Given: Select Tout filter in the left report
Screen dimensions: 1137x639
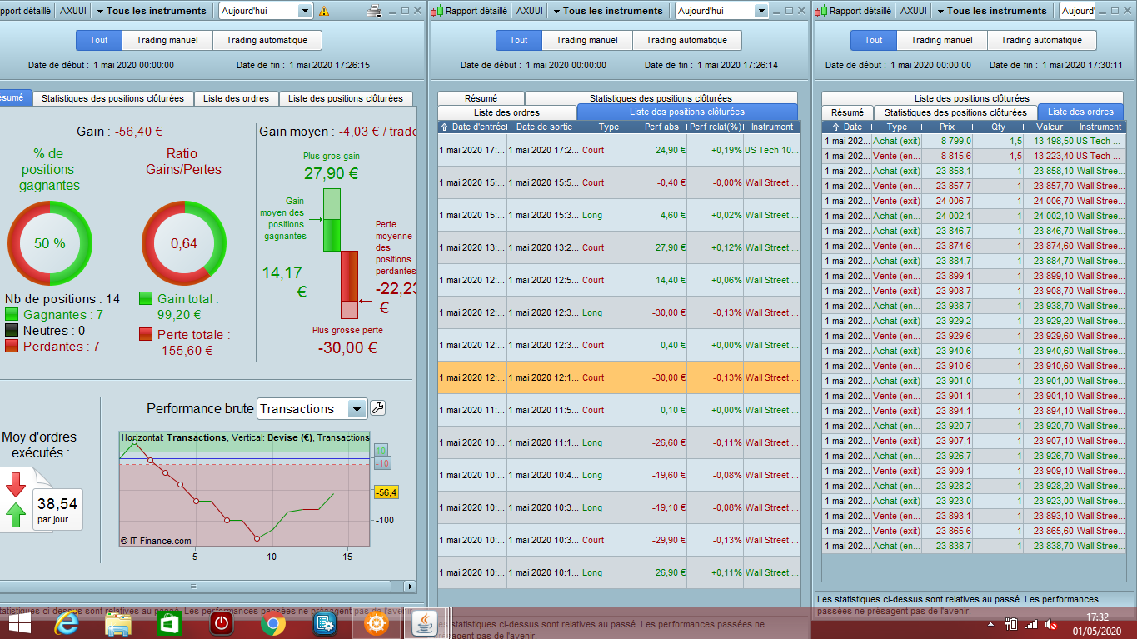Looking at the screenshot, I should tap(99, 40).
